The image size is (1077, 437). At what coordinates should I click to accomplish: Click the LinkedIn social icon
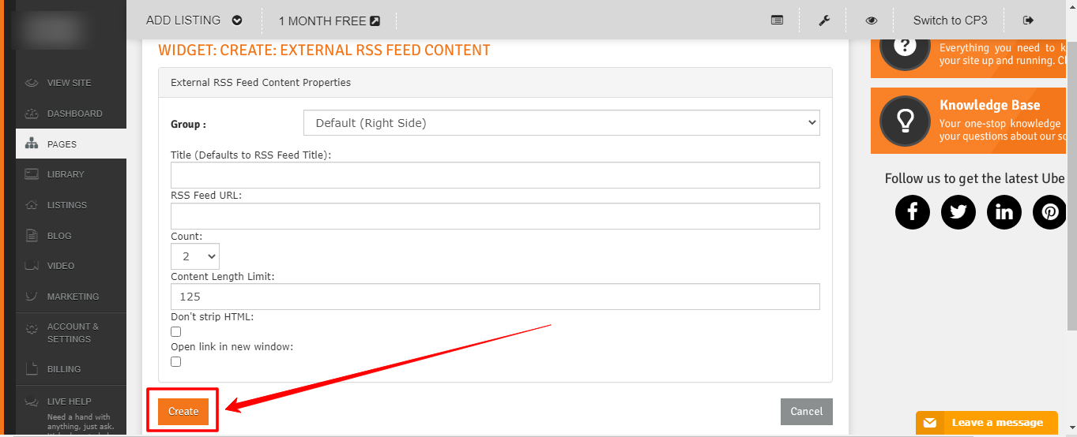1004,212
